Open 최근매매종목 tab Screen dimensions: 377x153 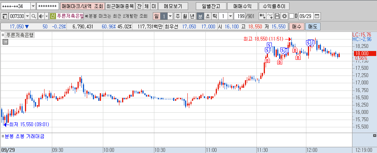click(120, 6)
